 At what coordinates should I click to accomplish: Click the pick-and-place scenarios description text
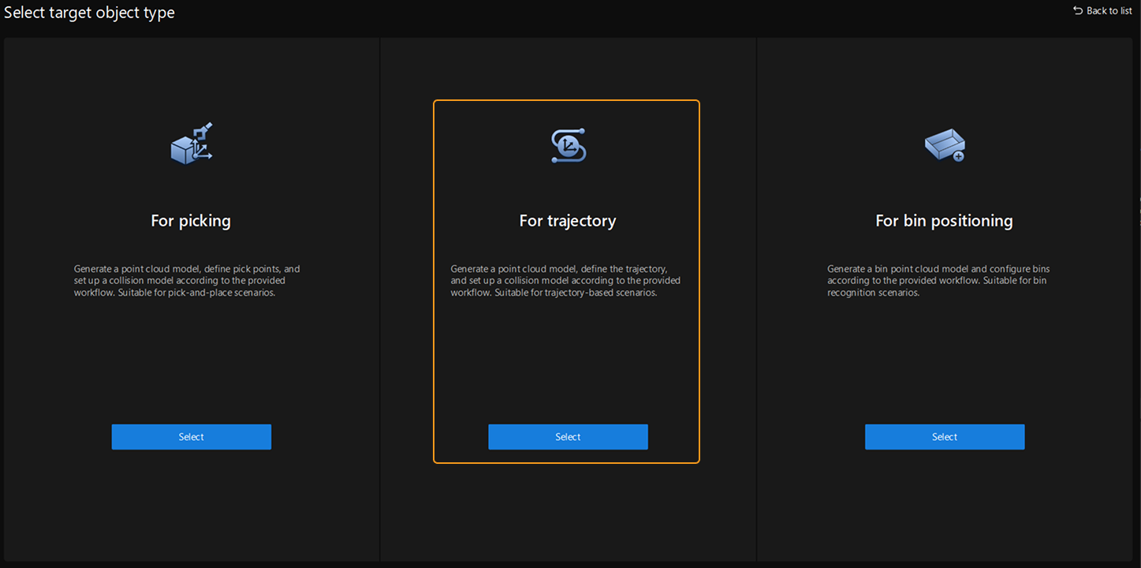187,281
